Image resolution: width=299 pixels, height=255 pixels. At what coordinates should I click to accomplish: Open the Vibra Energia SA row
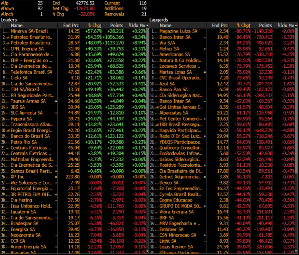222,212
